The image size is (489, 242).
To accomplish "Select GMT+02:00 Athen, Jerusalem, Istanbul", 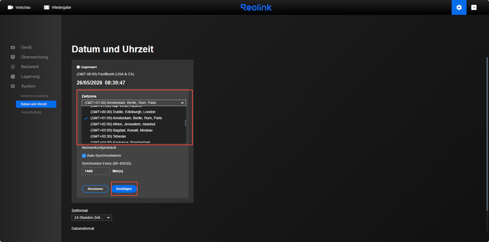I will [123, 124].
